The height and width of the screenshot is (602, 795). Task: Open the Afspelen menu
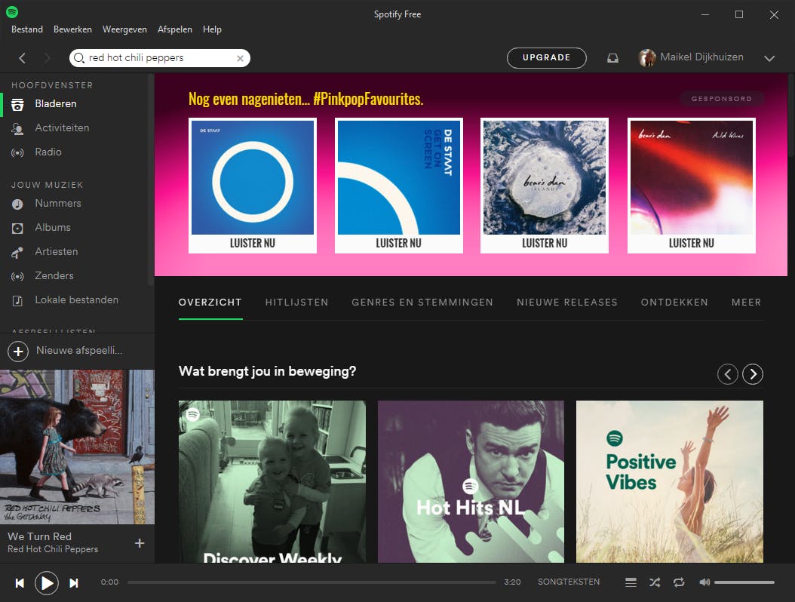click(174, 29)
